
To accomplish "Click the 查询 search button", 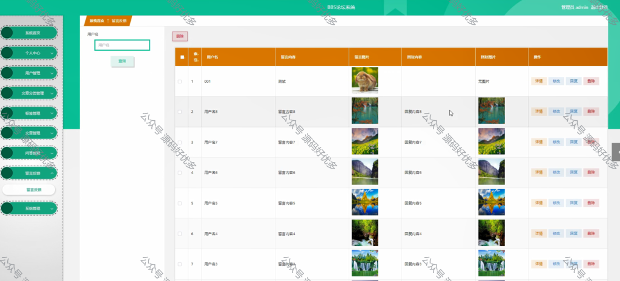I will click(122, 62).
